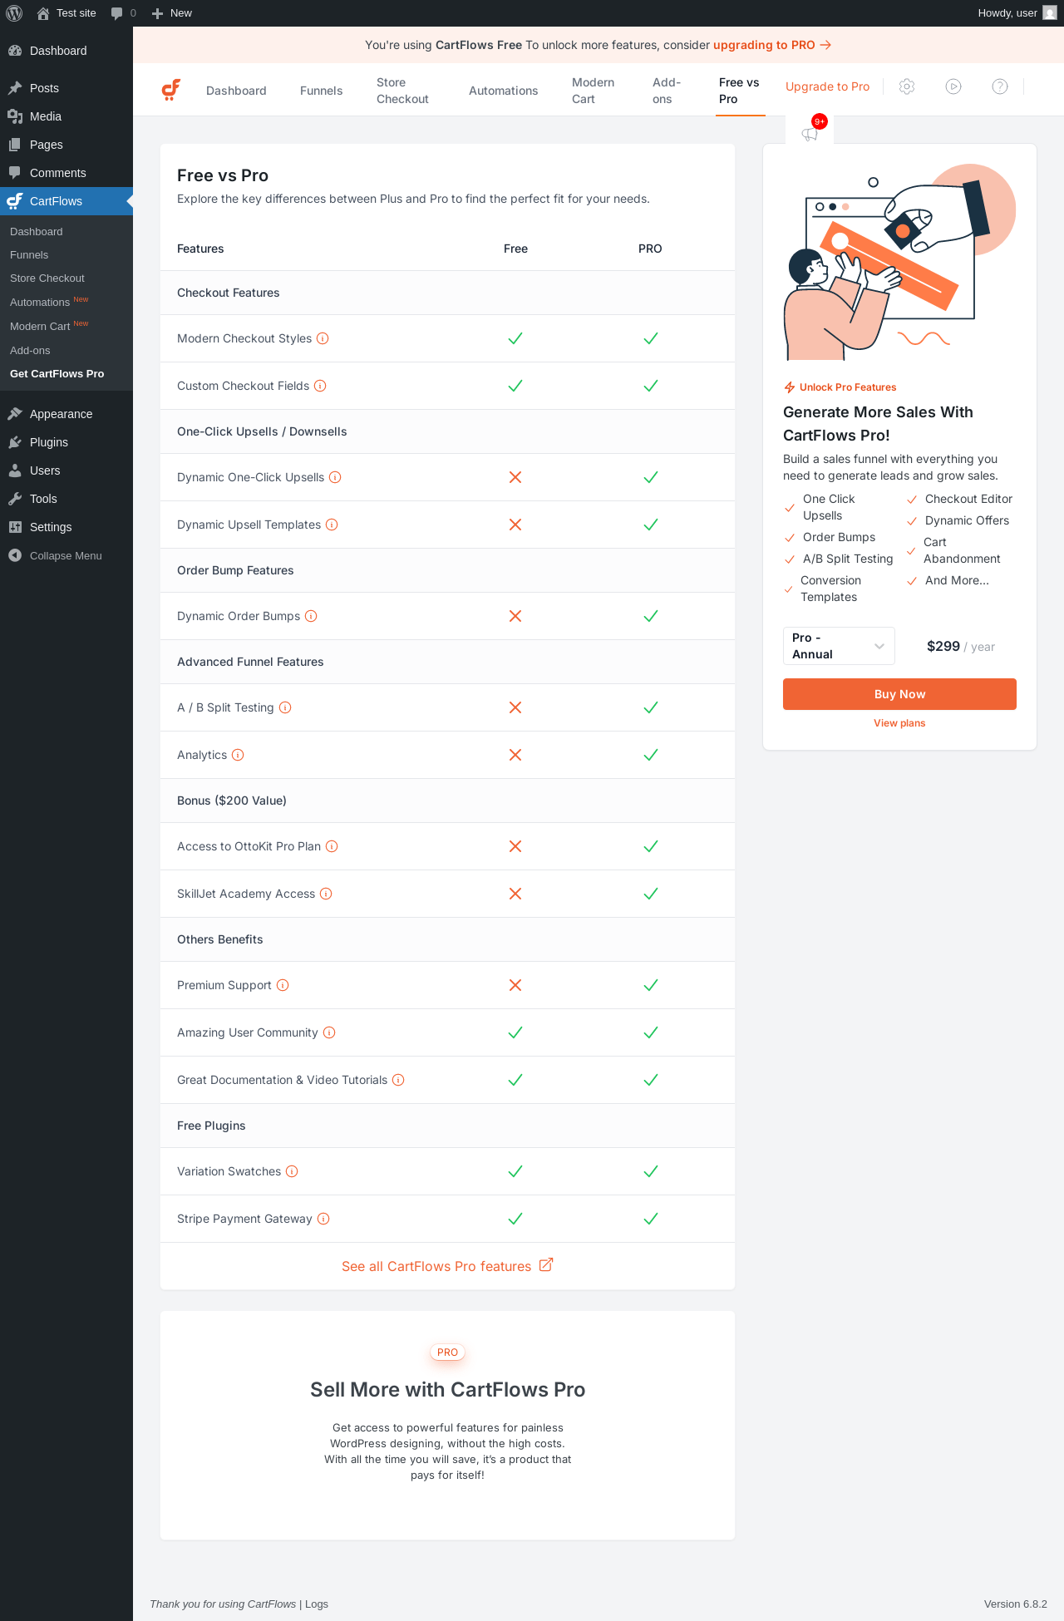Open Posts in WordPress sidebar
Viewport: 1064px width, 1621px height.
[66, 88]
